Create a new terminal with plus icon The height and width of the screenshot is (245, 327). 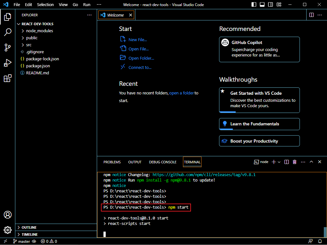pos(274,162)
